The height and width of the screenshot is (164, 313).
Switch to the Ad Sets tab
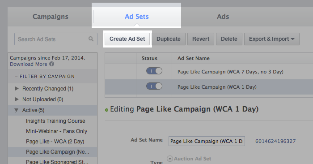tap(137, 17)
